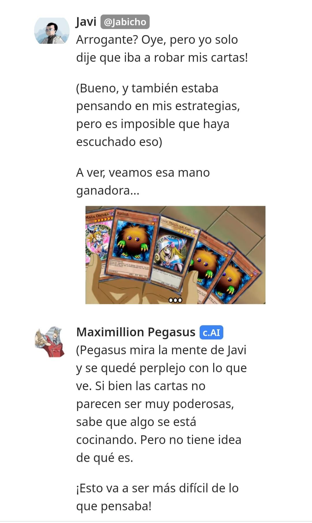Click the Maximillion Pegasus name
Viewport: 312px width, 523px height.
tap(136, 332)
